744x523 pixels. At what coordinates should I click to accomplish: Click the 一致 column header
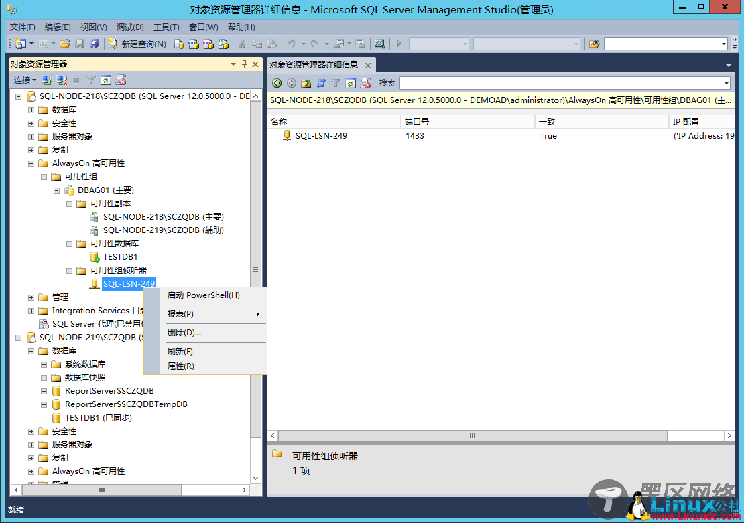coord(602,121)
